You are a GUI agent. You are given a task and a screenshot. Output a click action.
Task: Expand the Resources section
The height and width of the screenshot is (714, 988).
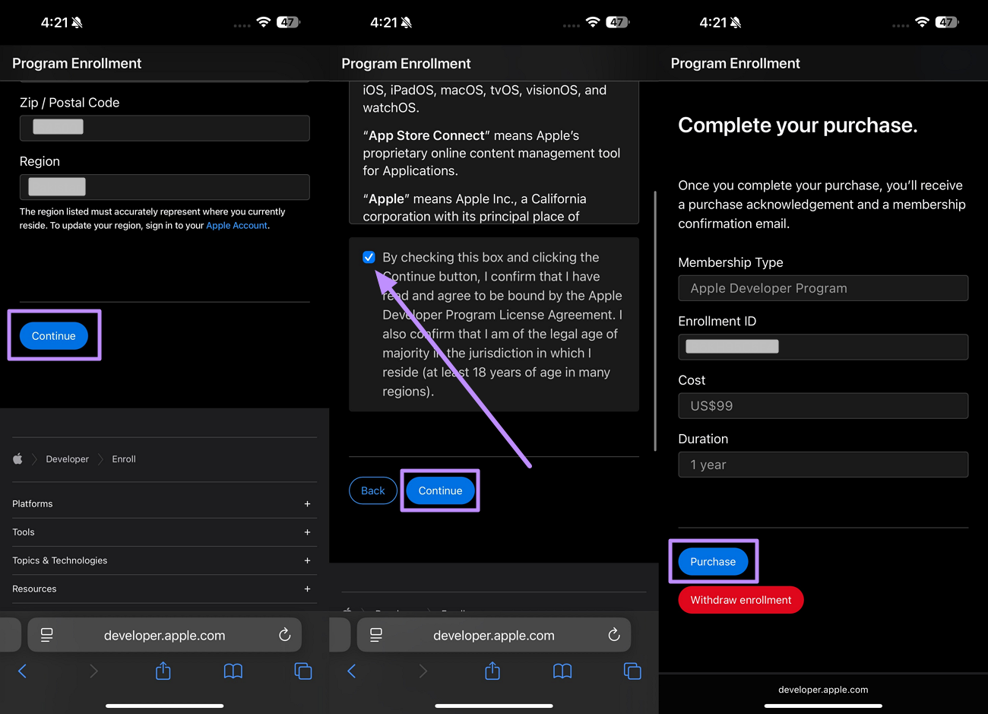[164, 589]
